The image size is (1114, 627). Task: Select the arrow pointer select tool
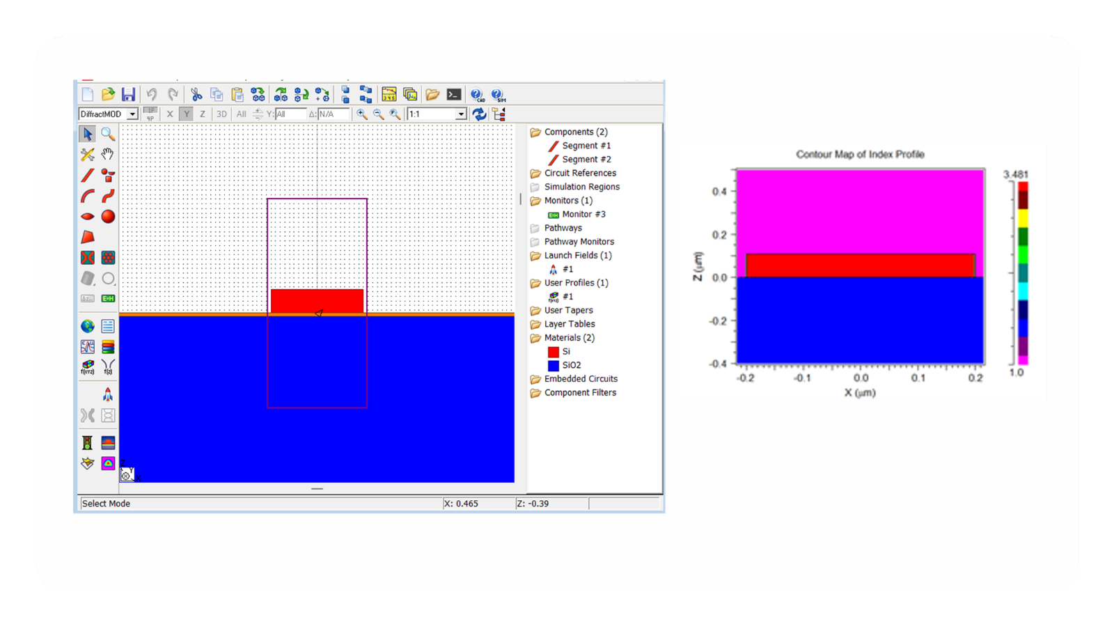coord(87,134)
